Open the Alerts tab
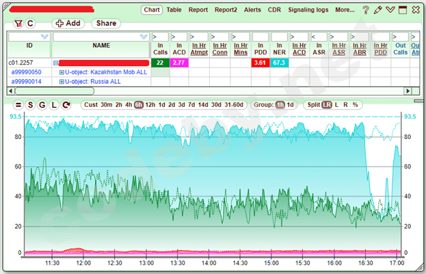The image size is (426, 274). pyautogui.click(x=252, y=10)
